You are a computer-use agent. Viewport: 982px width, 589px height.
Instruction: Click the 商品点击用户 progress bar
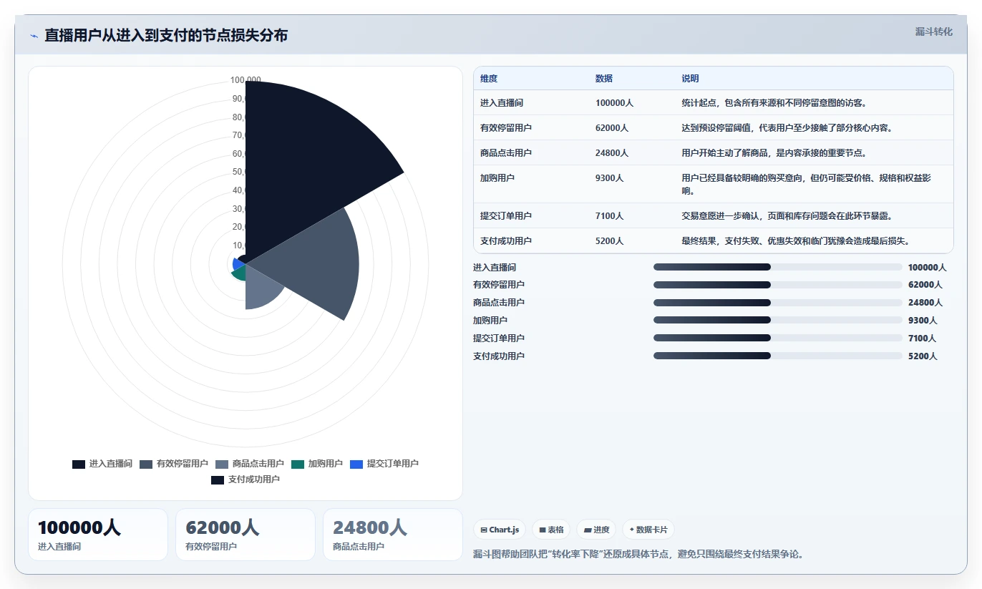pos(777,302)
